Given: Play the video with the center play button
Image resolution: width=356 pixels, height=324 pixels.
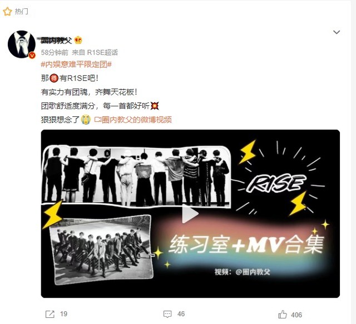Looking at the screenshot, I should point(190,214).
